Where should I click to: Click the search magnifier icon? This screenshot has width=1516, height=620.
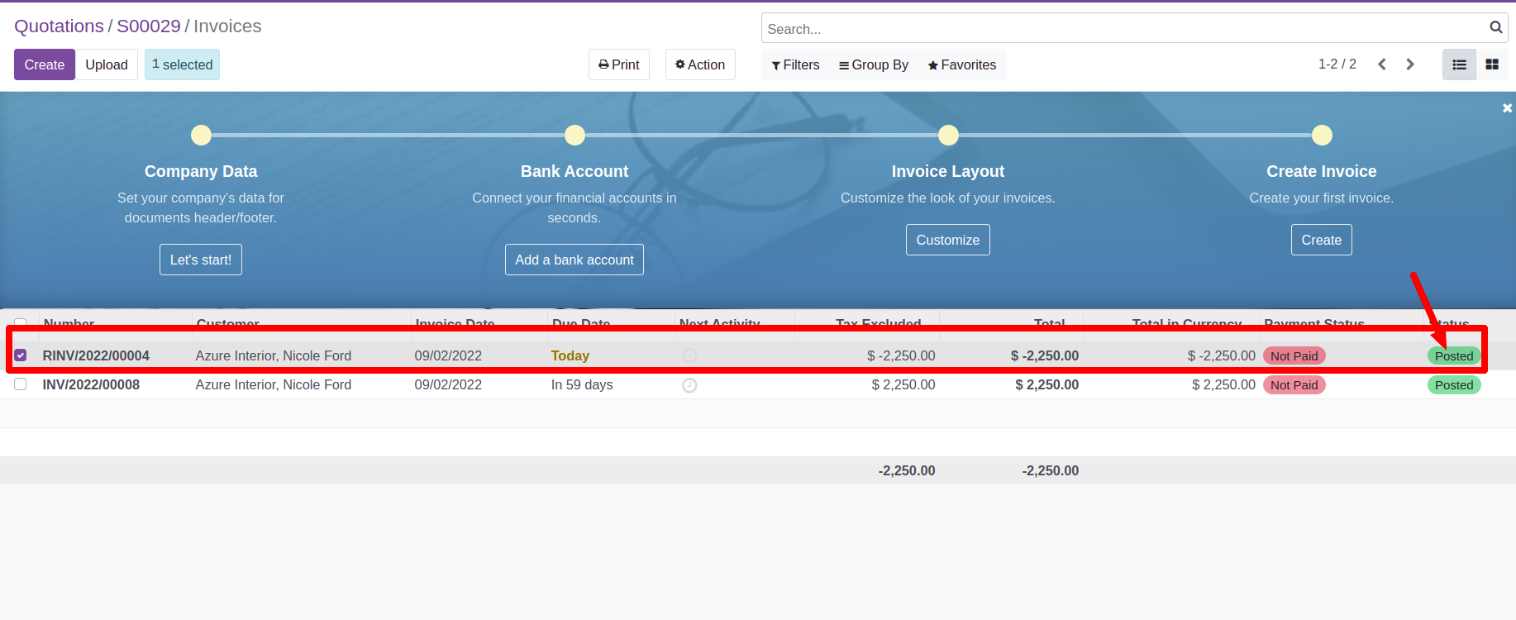click(1495, 28)
